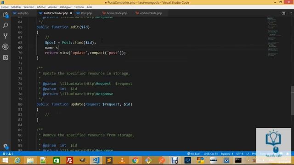The width and height of the screenshot is (294, 165).
Task: Start Go Live server
Action: click(x=193, y=154)
